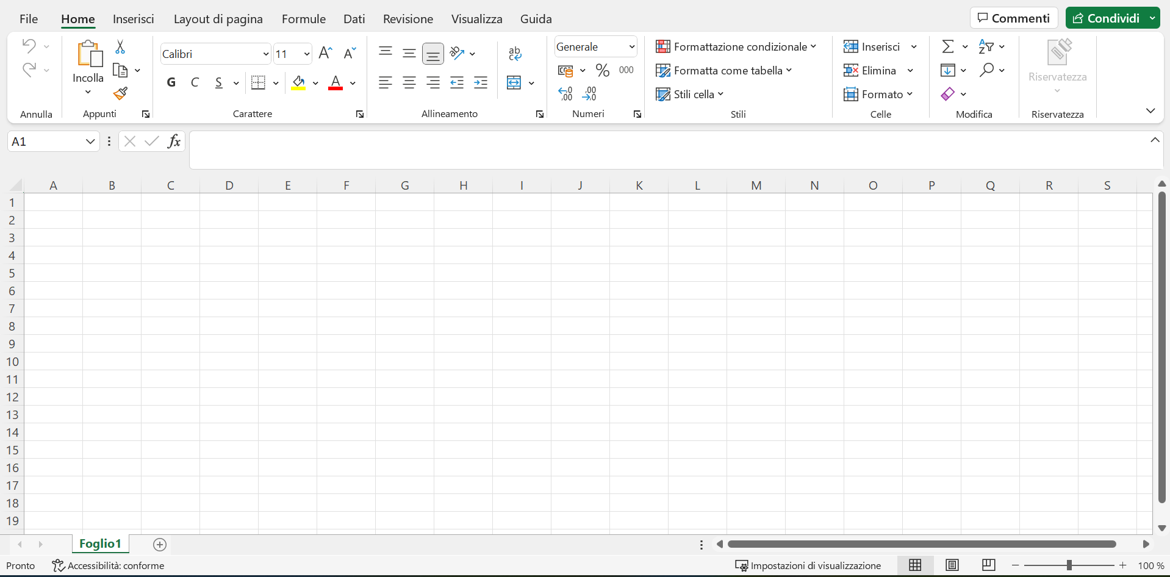The width and height of the screenshot is (1170, 577).
Task: Switch to Page Layout view icon
Action: [x=952, y=565]
